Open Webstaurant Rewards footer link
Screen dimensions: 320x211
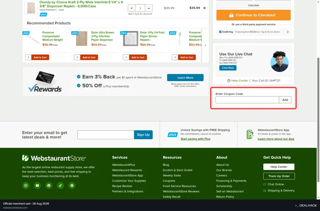(127, 170)
